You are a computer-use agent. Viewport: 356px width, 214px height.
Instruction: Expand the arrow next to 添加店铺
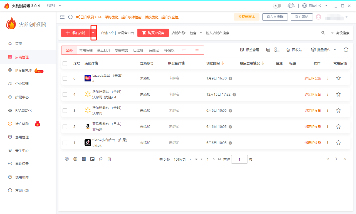point(93,33)
